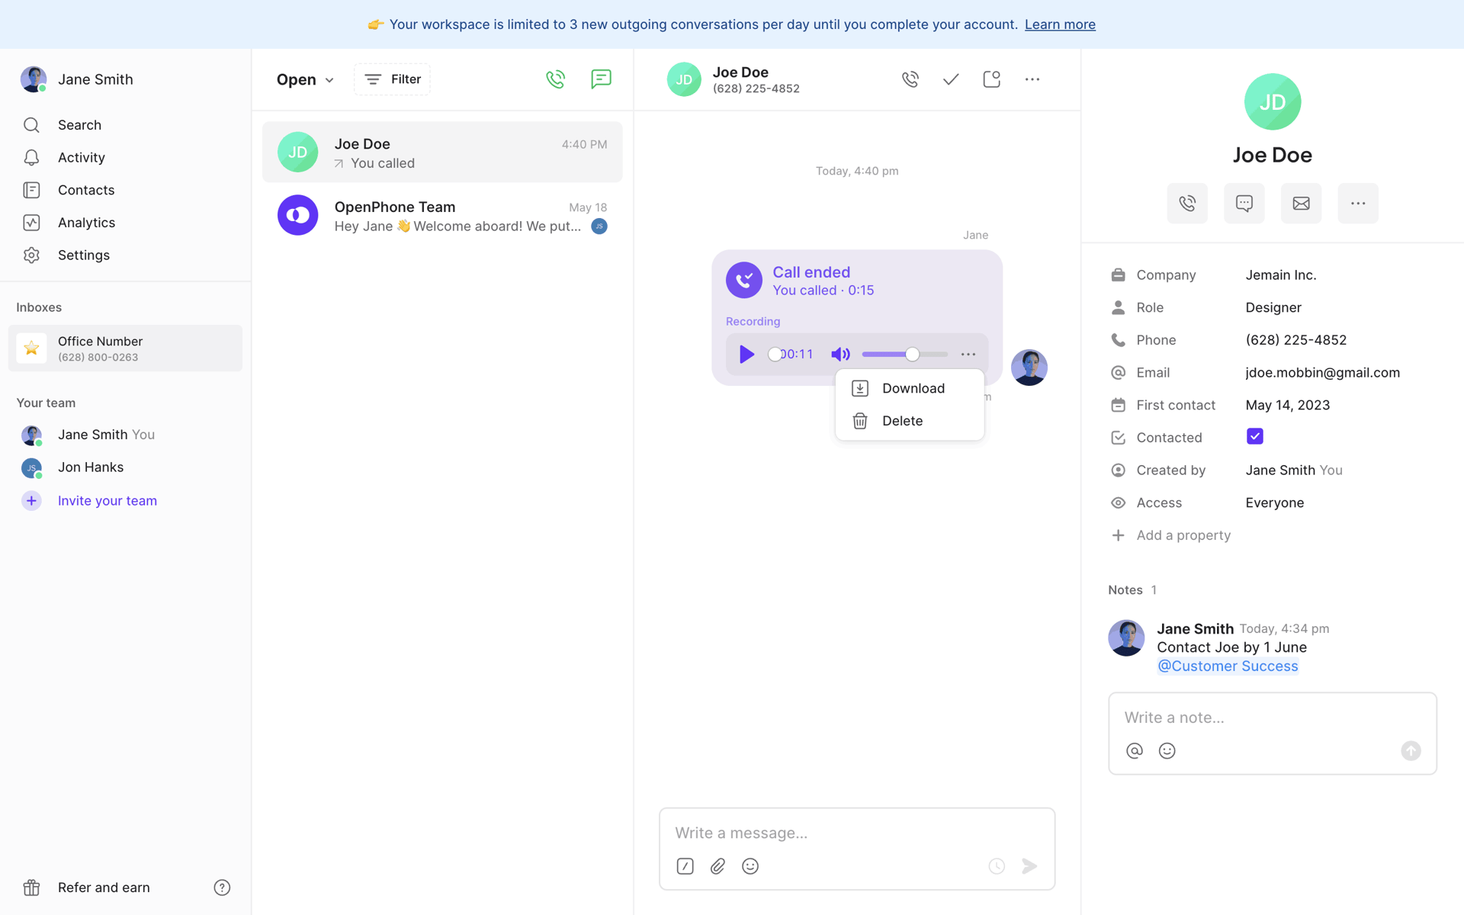Viewport: 1464px width, 915px height.
Task: Click Invite your team
Action: pyautogui.click(x=107, y=501)
